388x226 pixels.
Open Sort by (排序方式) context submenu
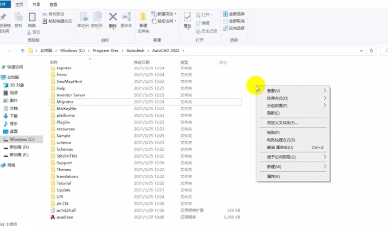293,98
